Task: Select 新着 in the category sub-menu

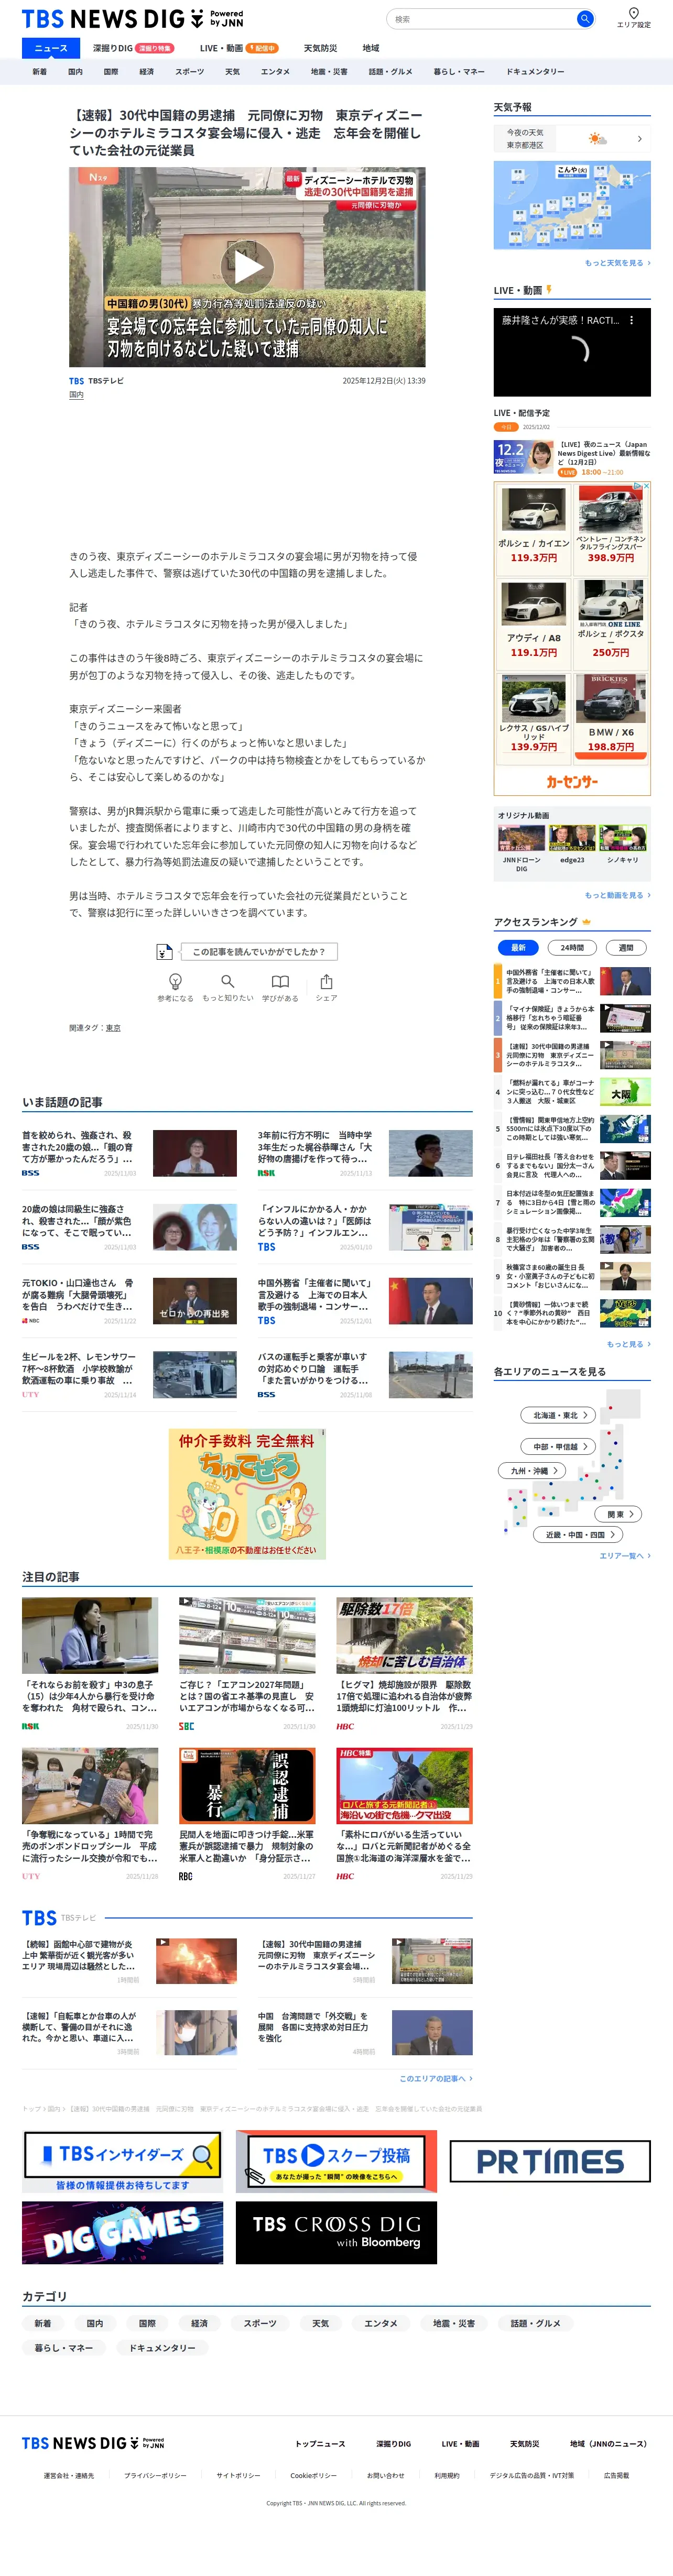Action: pyautogui.click(x=40, y=72)
